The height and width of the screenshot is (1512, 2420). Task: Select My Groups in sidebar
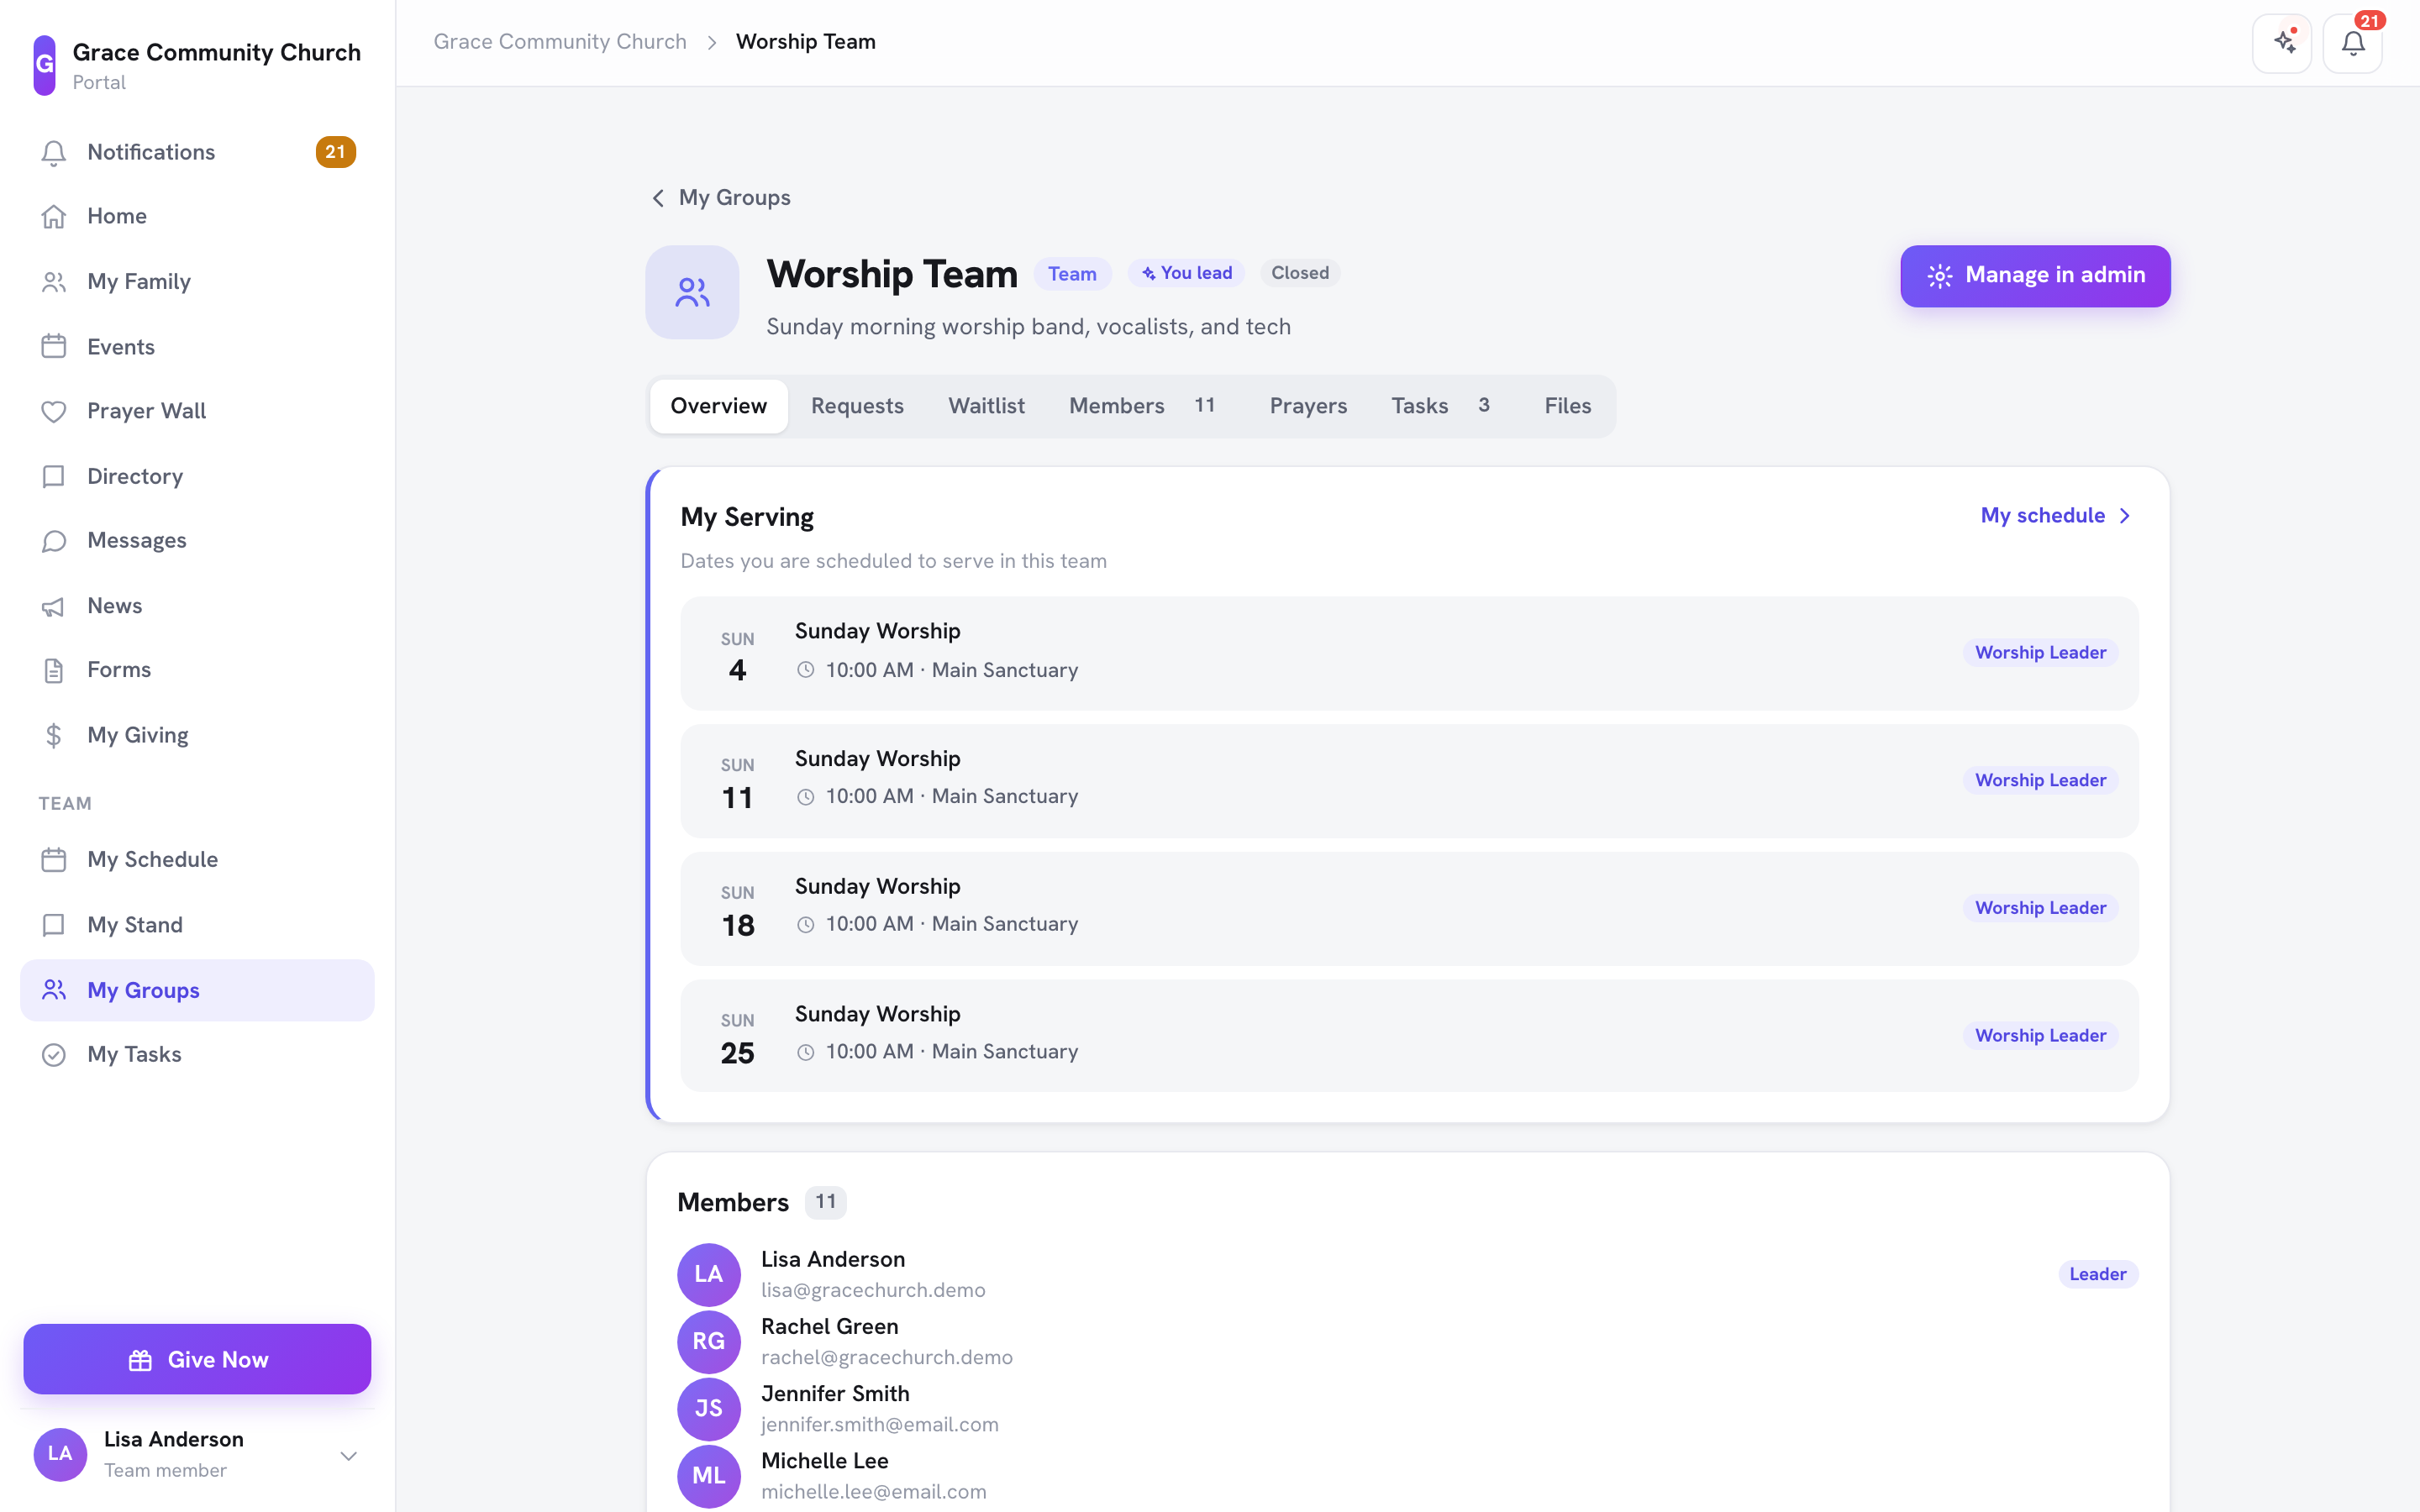pos(197,990)
